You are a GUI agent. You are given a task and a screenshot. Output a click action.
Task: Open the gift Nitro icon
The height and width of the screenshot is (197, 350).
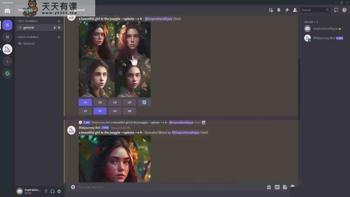tap(269, 187)
